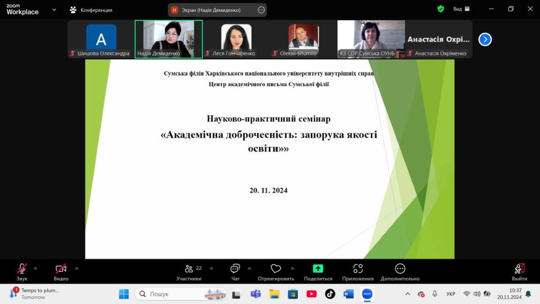Select Анастасія Охріменко participant tile
Screen dimensions: 540x304
439,39
